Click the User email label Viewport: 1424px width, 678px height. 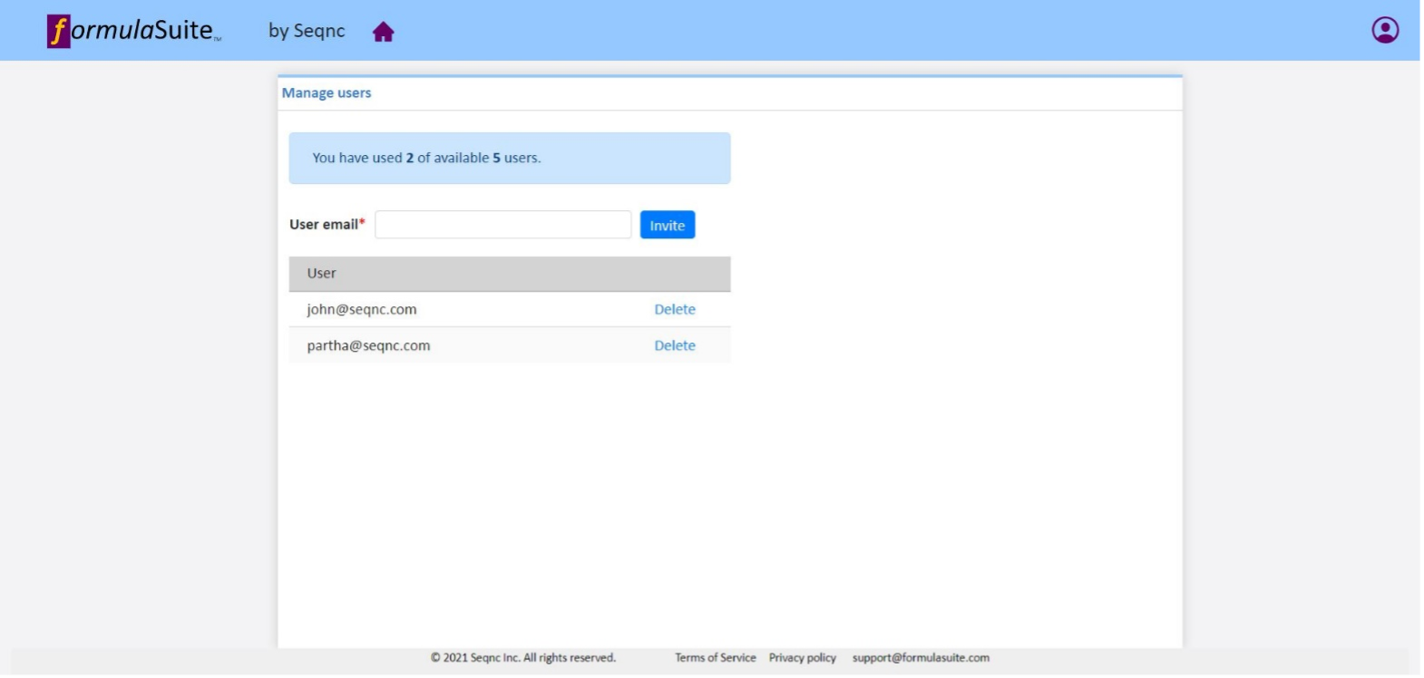click(327, 225)
